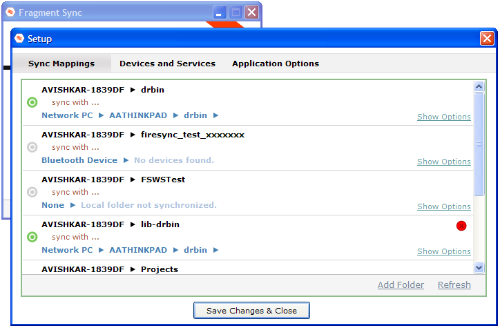Close the Setup dialog
500x328 pixels.
click(487, 39)
